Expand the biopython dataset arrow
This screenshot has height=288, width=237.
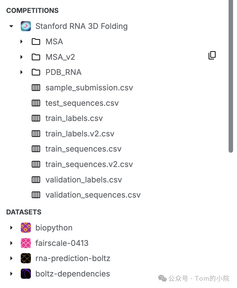[x=11, y=228]
